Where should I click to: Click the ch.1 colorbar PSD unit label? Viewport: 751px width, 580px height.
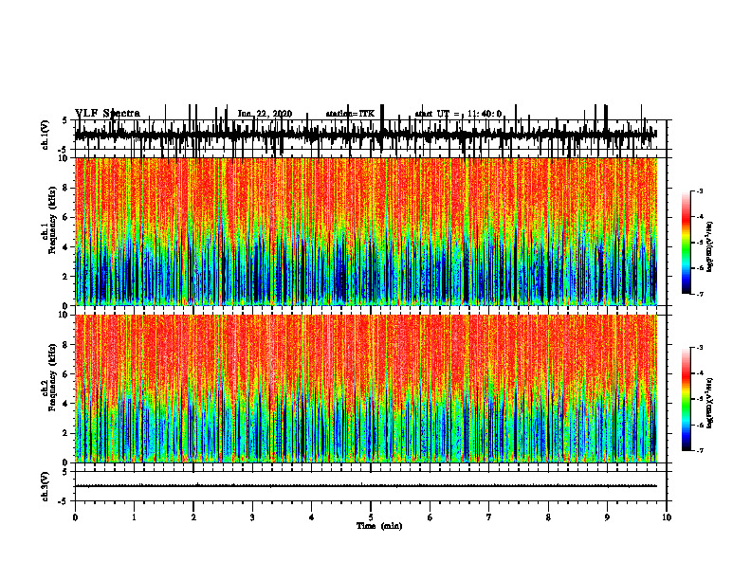[709, 247]
